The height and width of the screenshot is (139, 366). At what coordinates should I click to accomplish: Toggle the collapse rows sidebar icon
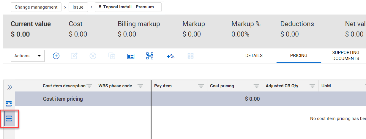pos(9,104)
